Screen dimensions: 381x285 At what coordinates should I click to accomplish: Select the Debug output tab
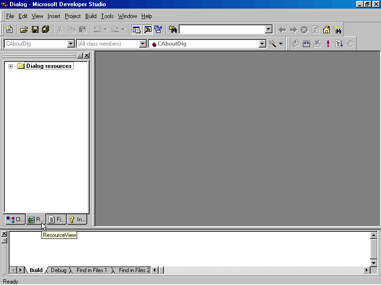[59, 270]
